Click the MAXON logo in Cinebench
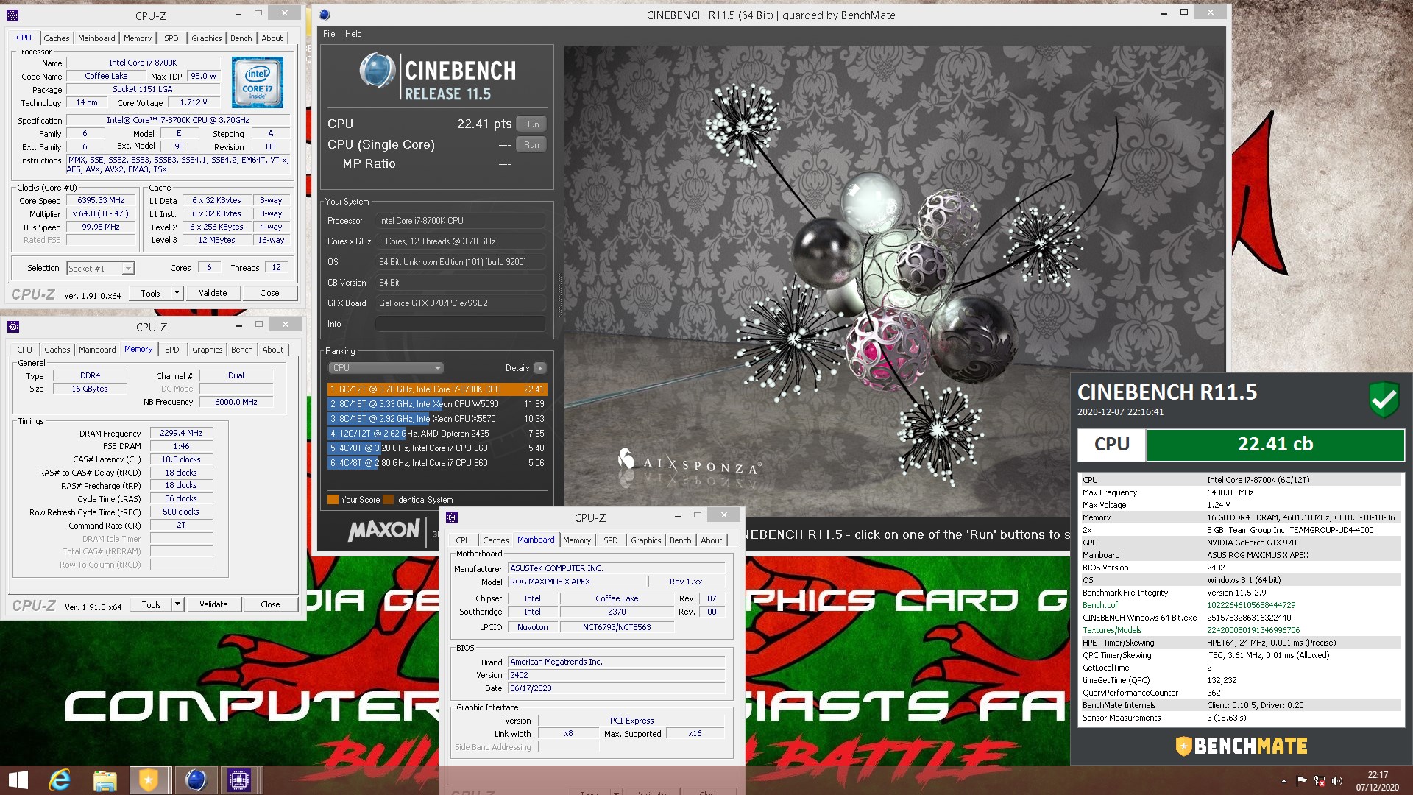This screenshot has width=1413, height=795. [x=384, y=530]
